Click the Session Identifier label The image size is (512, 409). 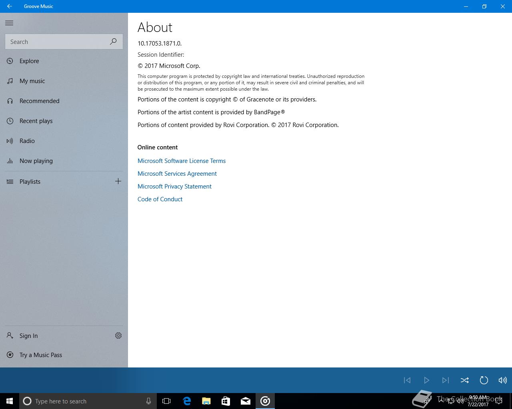click(161, 55)
